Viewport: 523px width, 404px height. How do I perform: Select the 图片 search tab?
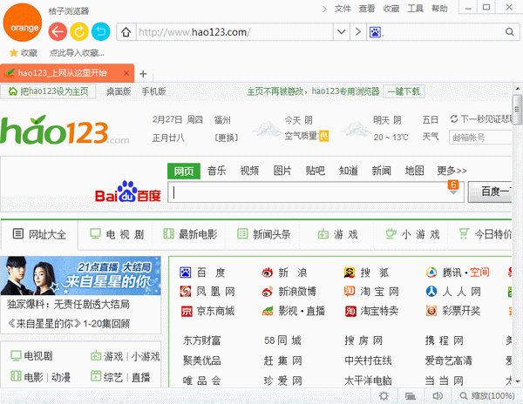click(282, 171)
